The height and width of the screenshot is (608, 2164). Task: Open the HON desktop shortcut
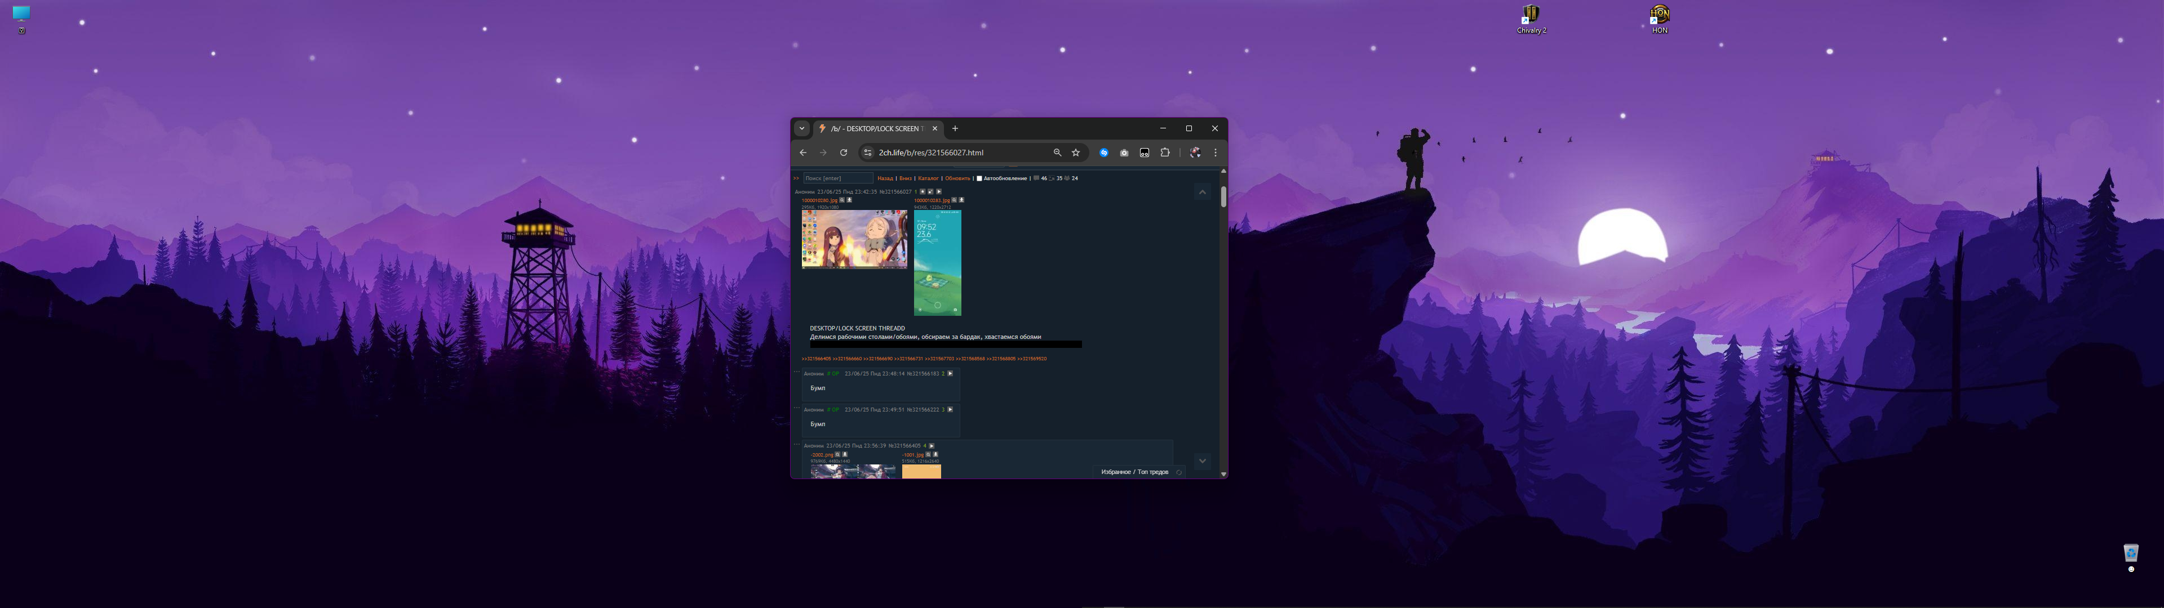point(1659,19)
